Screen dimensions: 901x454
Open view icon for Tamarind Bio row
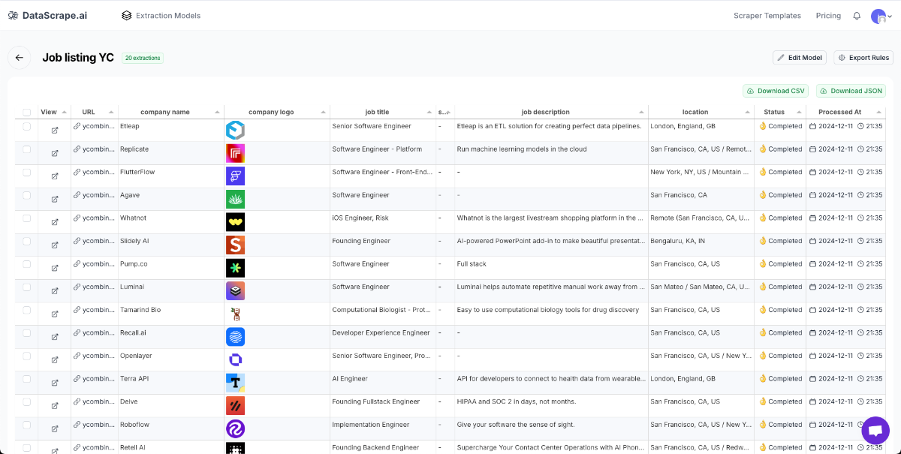pos(55,314)
